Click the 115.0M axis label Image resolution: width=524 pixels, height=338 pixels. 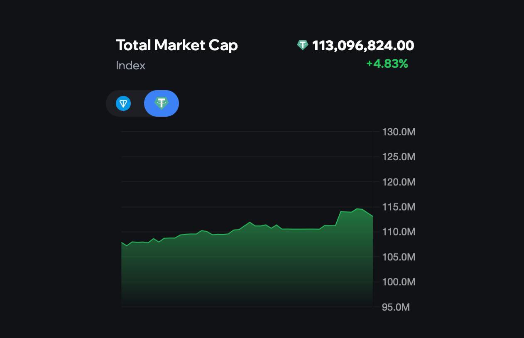(x=399, y=207)
